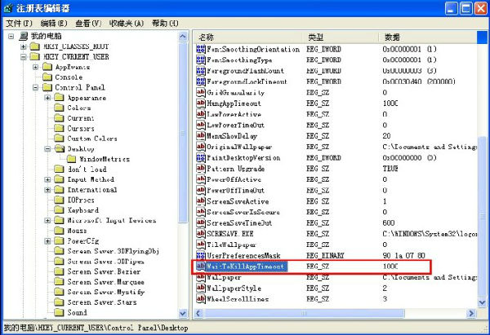Click the HungAppTimeout value icon

202,104
